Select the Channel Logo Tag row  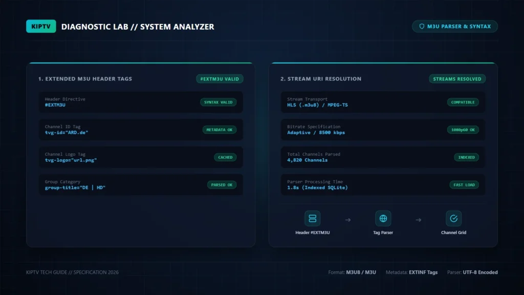pyautogui.click(x=141, y=157)
